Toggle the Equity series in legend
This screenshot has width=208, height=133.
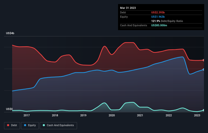coord(30,125)
